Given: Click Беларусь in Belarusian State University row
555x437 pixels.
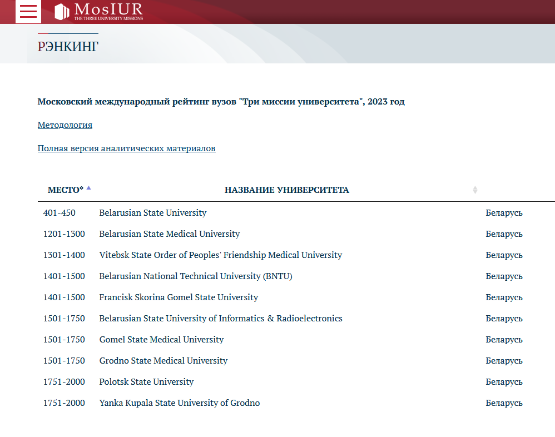Looking at the screenshot, I should click(x=504, y=213).
